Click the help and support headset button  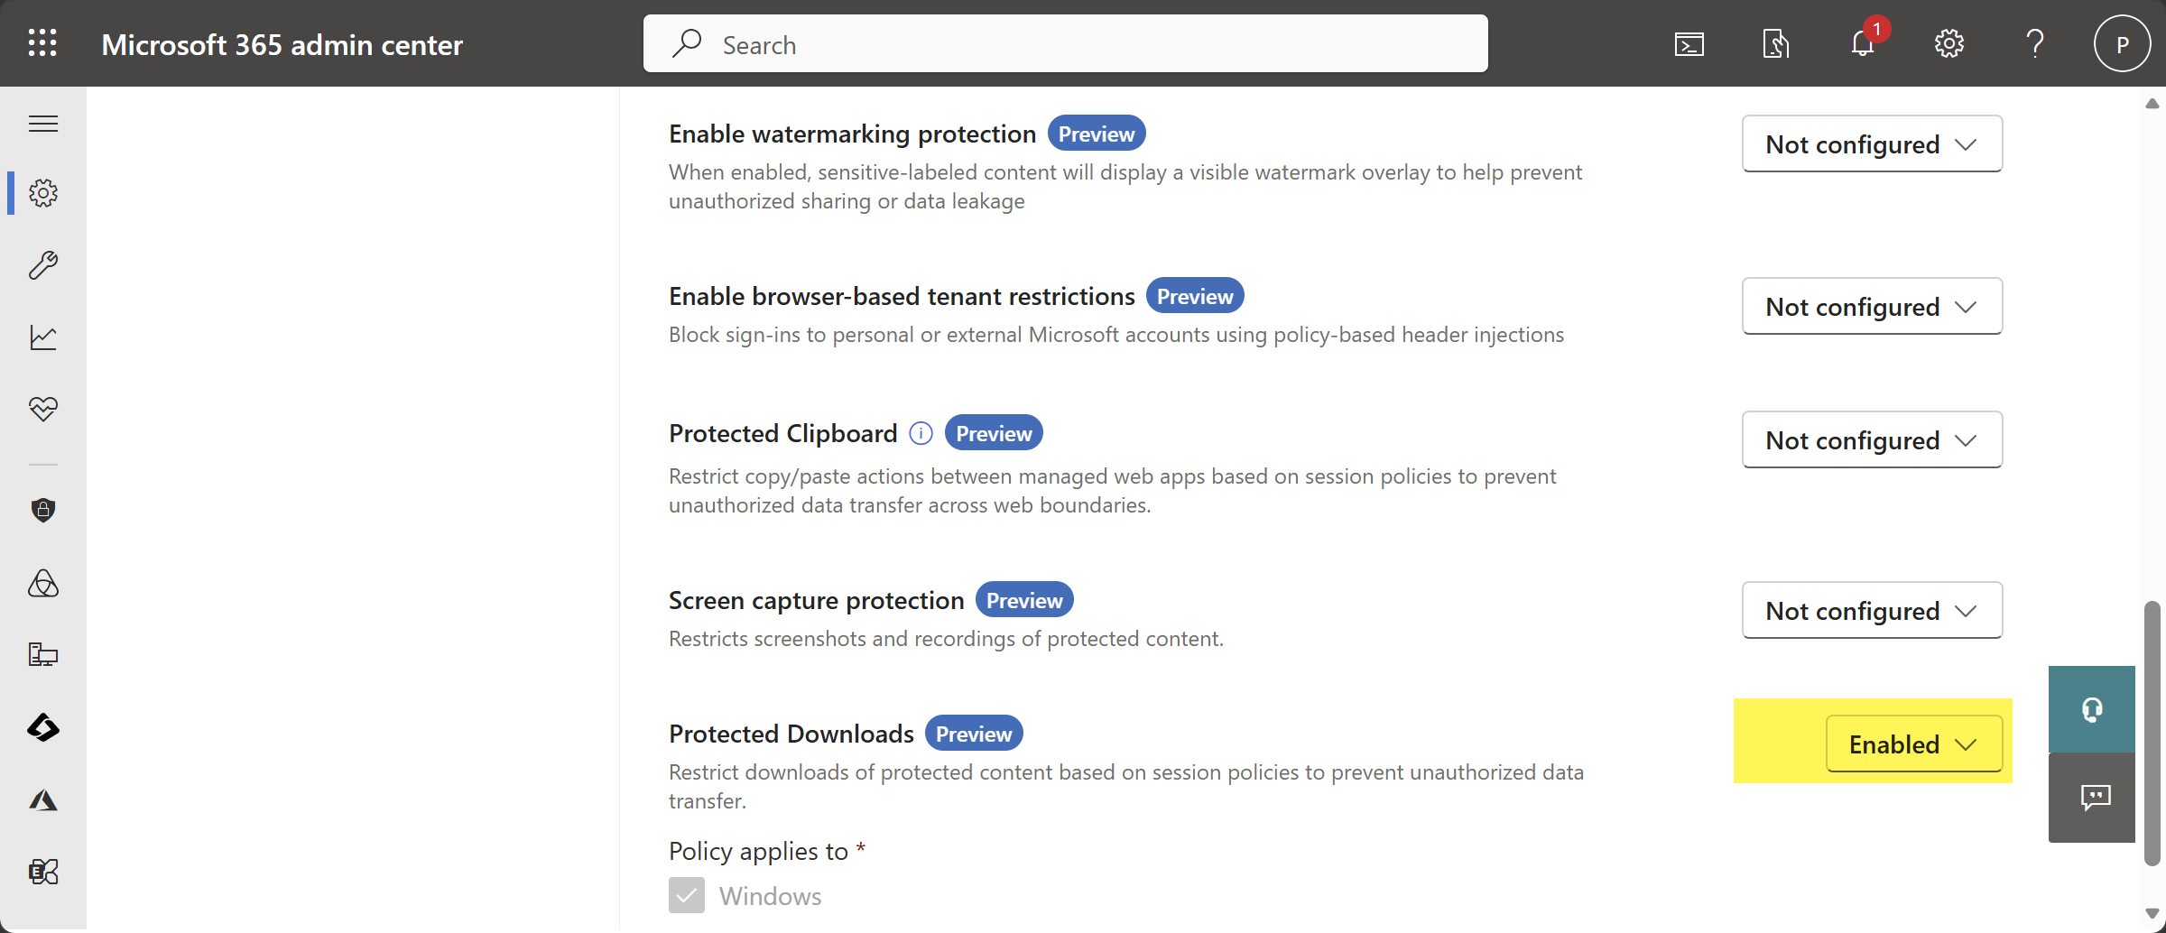pyautogui.click(x=2091, y=710)
